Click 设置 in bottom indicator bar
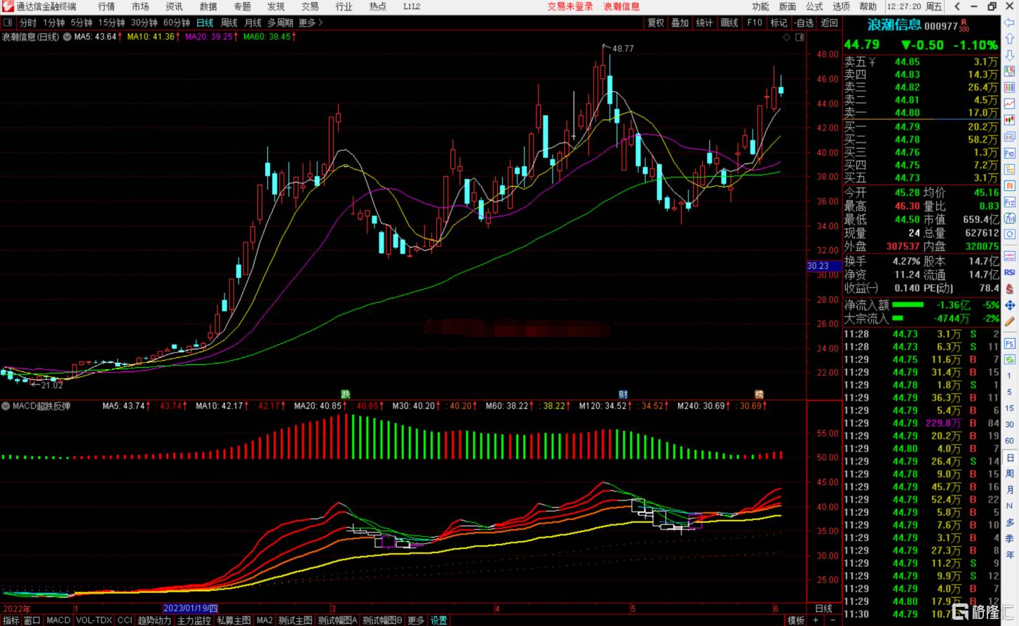 coord(438,620)
